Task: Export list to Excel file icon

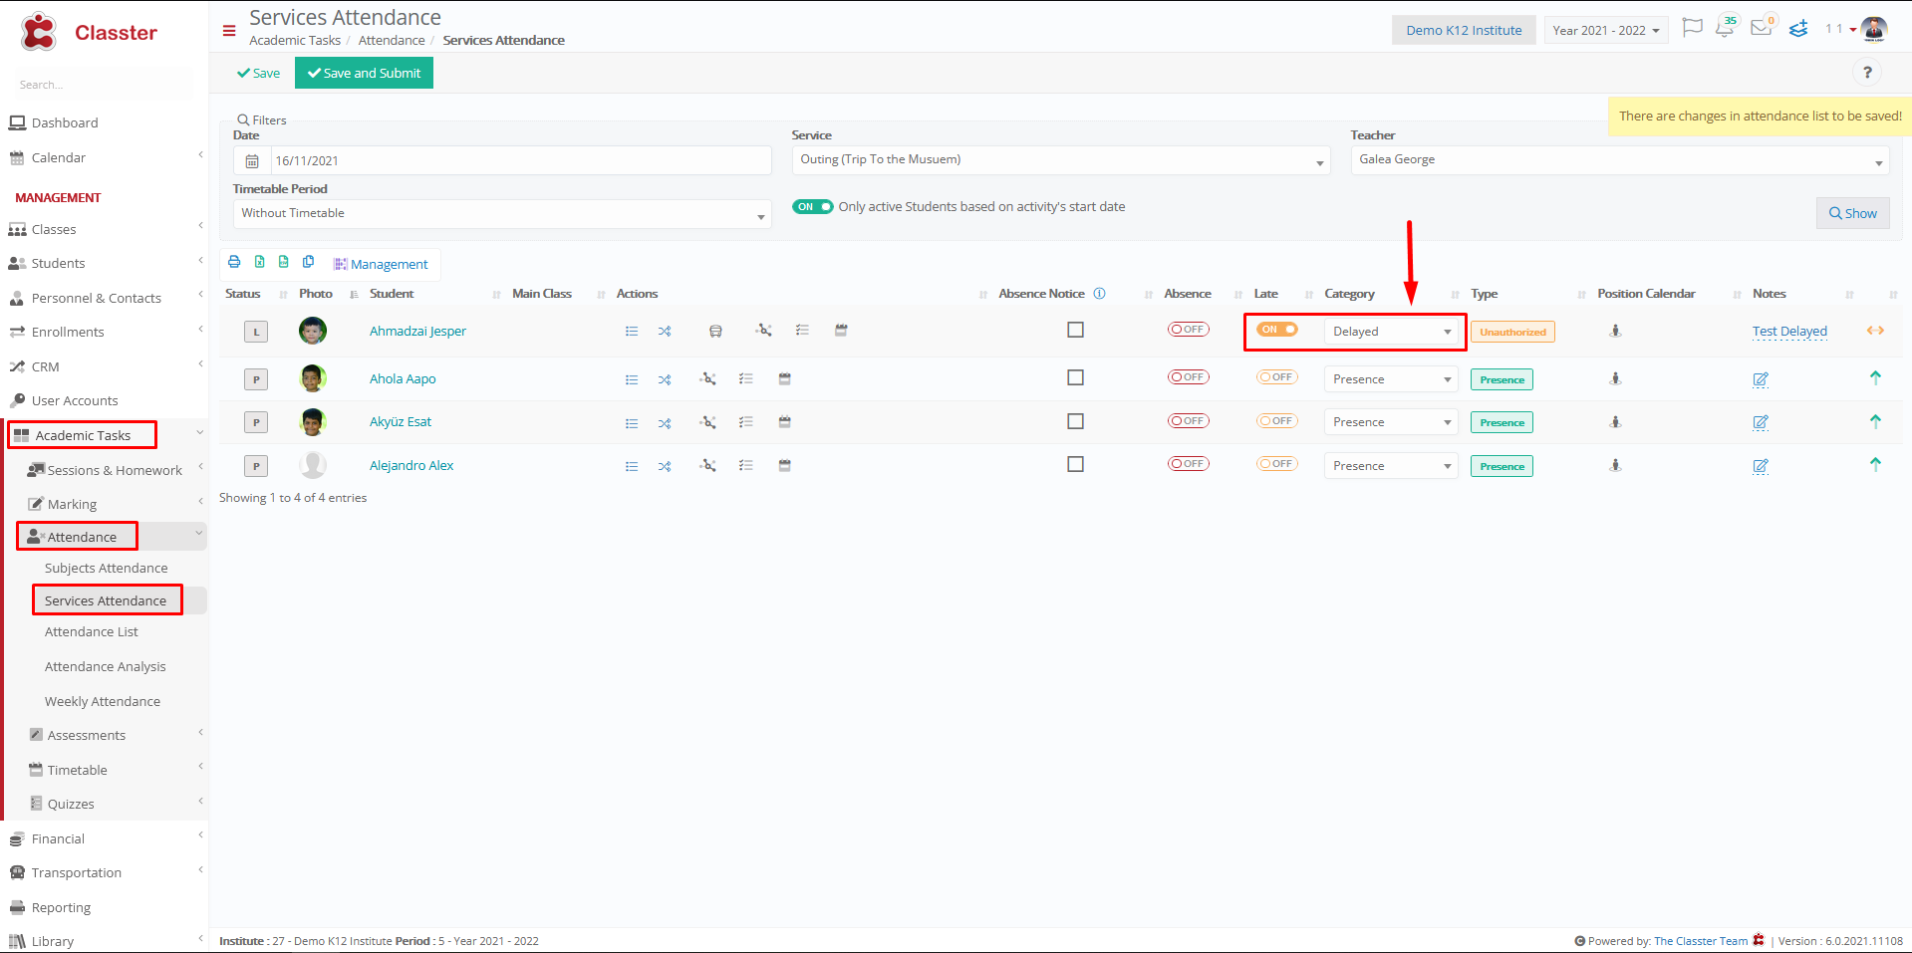Action: click(x=259, y=262)
